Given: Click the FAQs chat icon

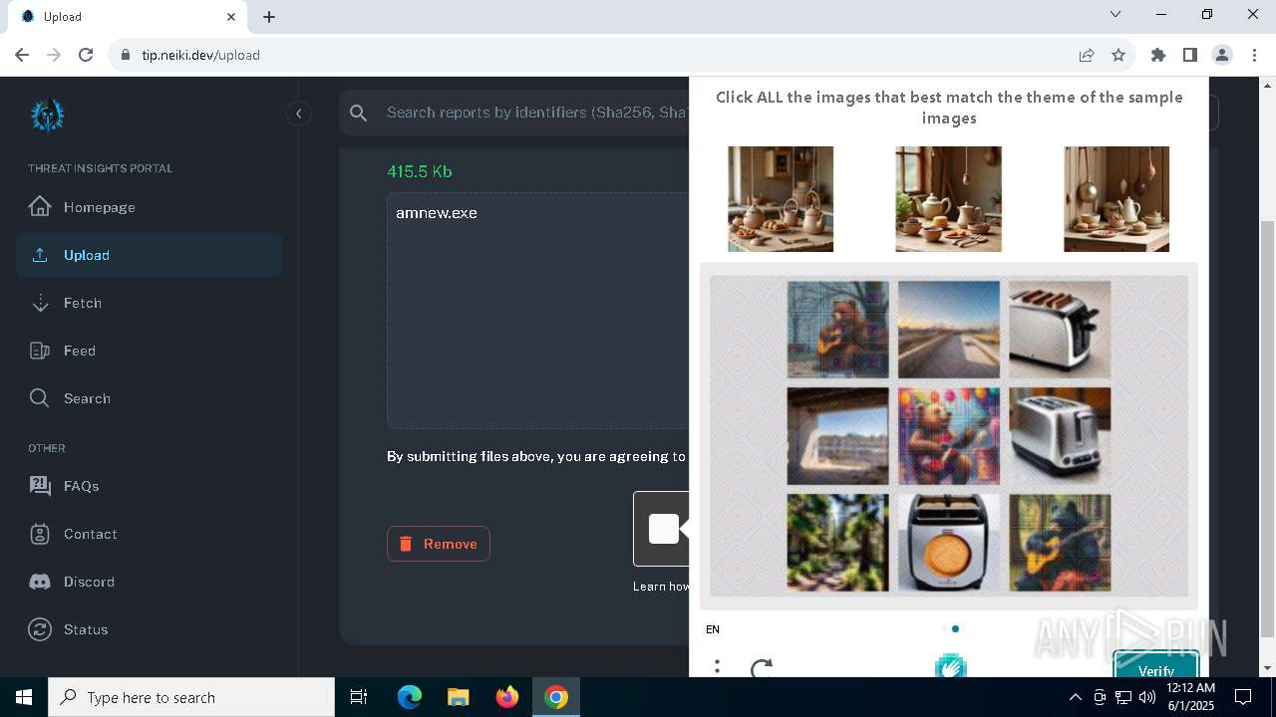Looking at the screenshot, I should (x=40, y=486).
